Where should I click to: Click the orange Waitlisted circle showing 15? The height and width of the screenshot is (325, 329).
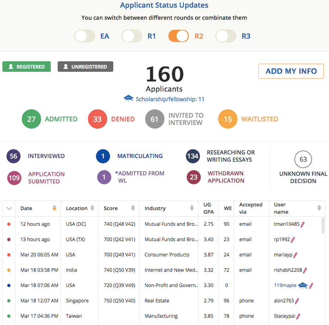tap(228, 119)
